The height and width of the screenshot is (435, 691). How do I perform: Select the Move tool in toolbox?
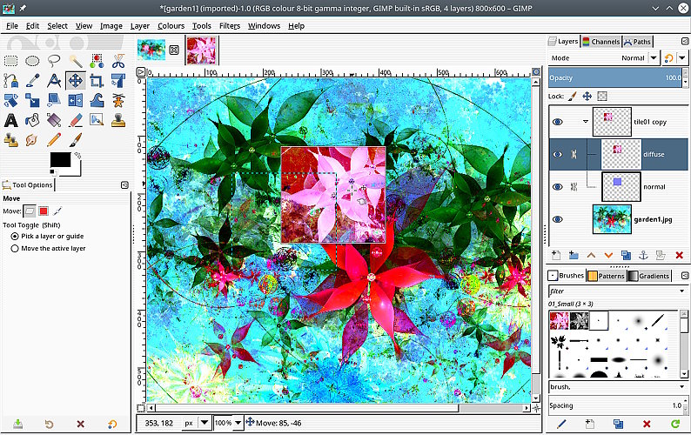(76, 81)
